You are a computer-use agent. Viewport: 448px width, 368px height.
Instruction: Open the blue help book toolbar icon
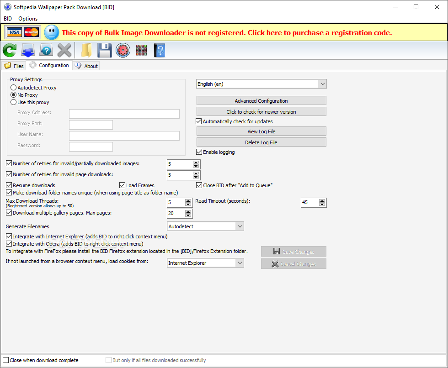(x=160, y=51)
